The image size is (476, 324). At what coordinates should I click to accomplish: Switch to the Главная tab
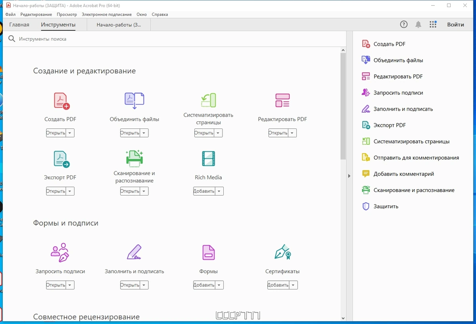[19, 25]
